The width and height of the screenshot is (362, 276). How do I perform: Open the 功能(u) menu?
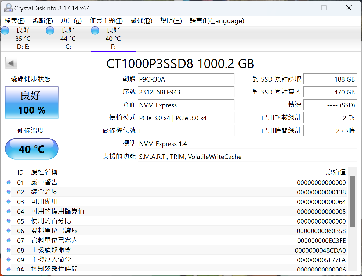click(71, 21)
